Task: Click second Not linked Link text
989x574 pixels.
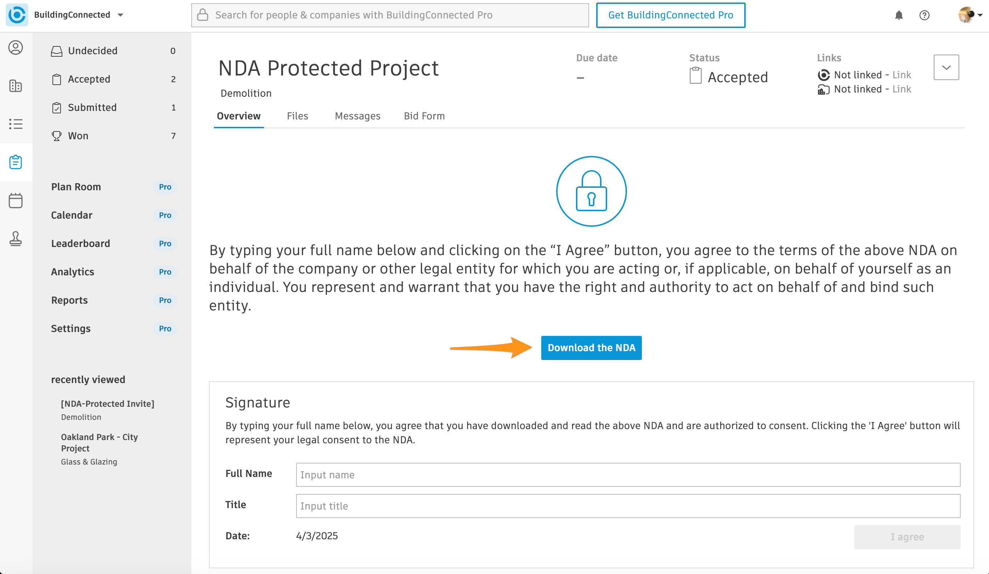Action: tap(902, 89)
